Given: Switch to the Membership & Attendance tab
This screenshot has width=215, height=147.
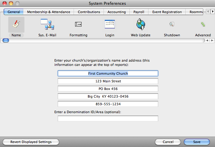Looking at the screenshot, I should pyautogui.click(x=49, y=12).
